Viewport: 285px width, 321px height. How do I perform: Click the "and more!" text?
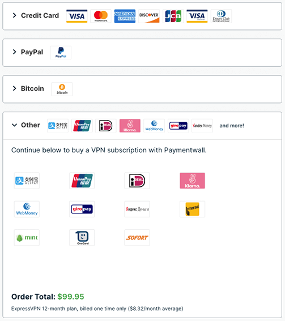coord(232,126)
